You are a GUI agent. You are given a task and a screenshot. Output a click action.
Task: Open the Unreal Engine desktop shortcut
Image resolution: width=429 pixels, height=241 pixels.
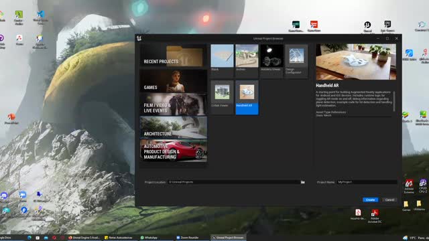click(367, 27)
